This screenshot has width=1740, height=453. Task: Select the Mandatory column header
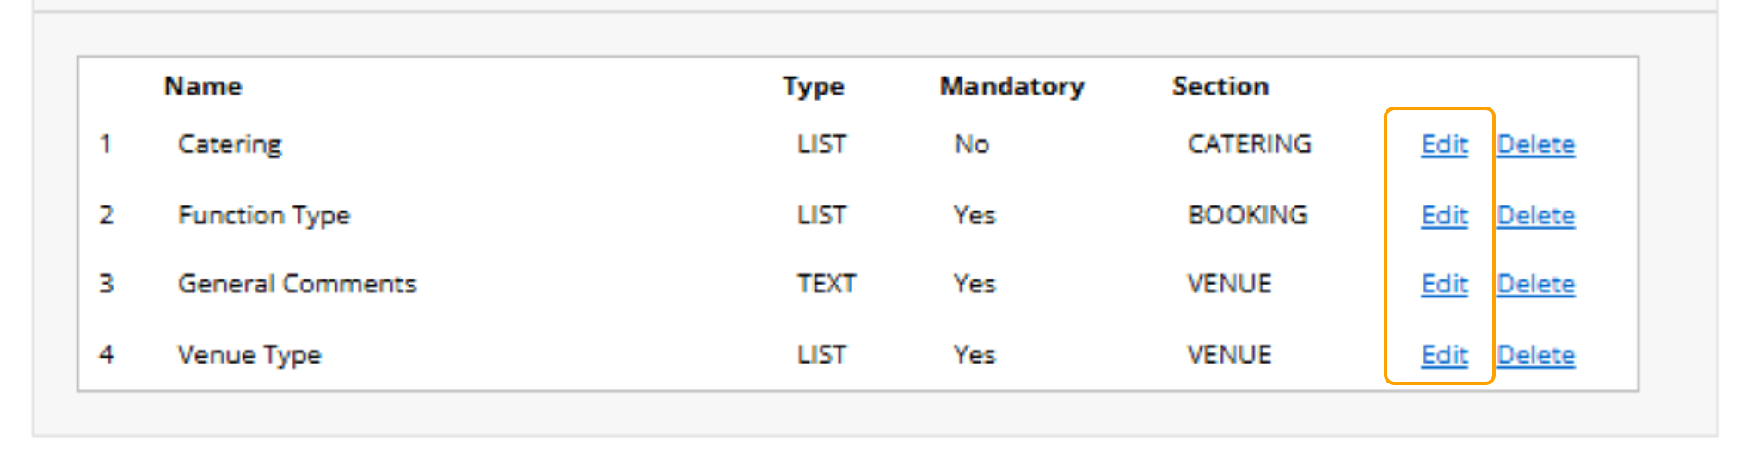[1011, 86]
